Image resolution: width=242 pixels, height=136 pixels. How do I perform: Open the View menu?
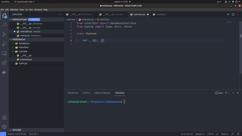pyautogui.click(x=22, y=10)
